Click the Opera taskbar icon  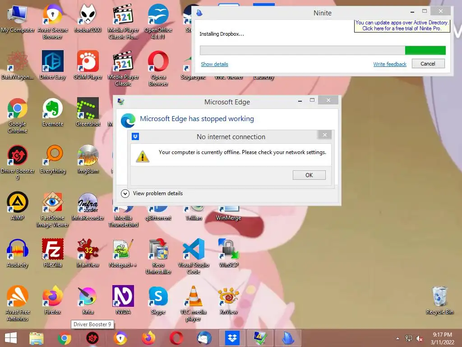coord(176,338)
